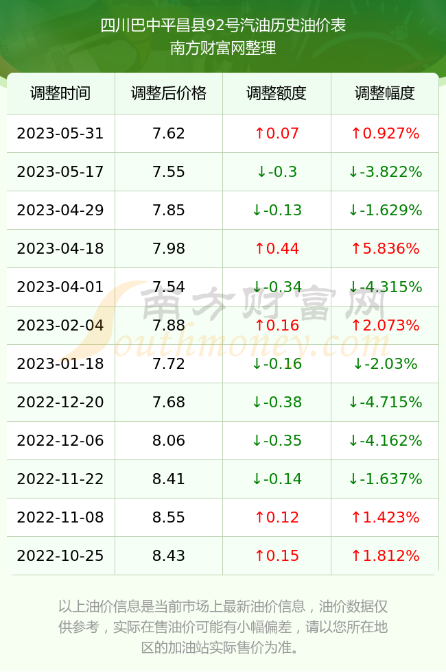Click the price 7.98 cell

pos(169,248)
